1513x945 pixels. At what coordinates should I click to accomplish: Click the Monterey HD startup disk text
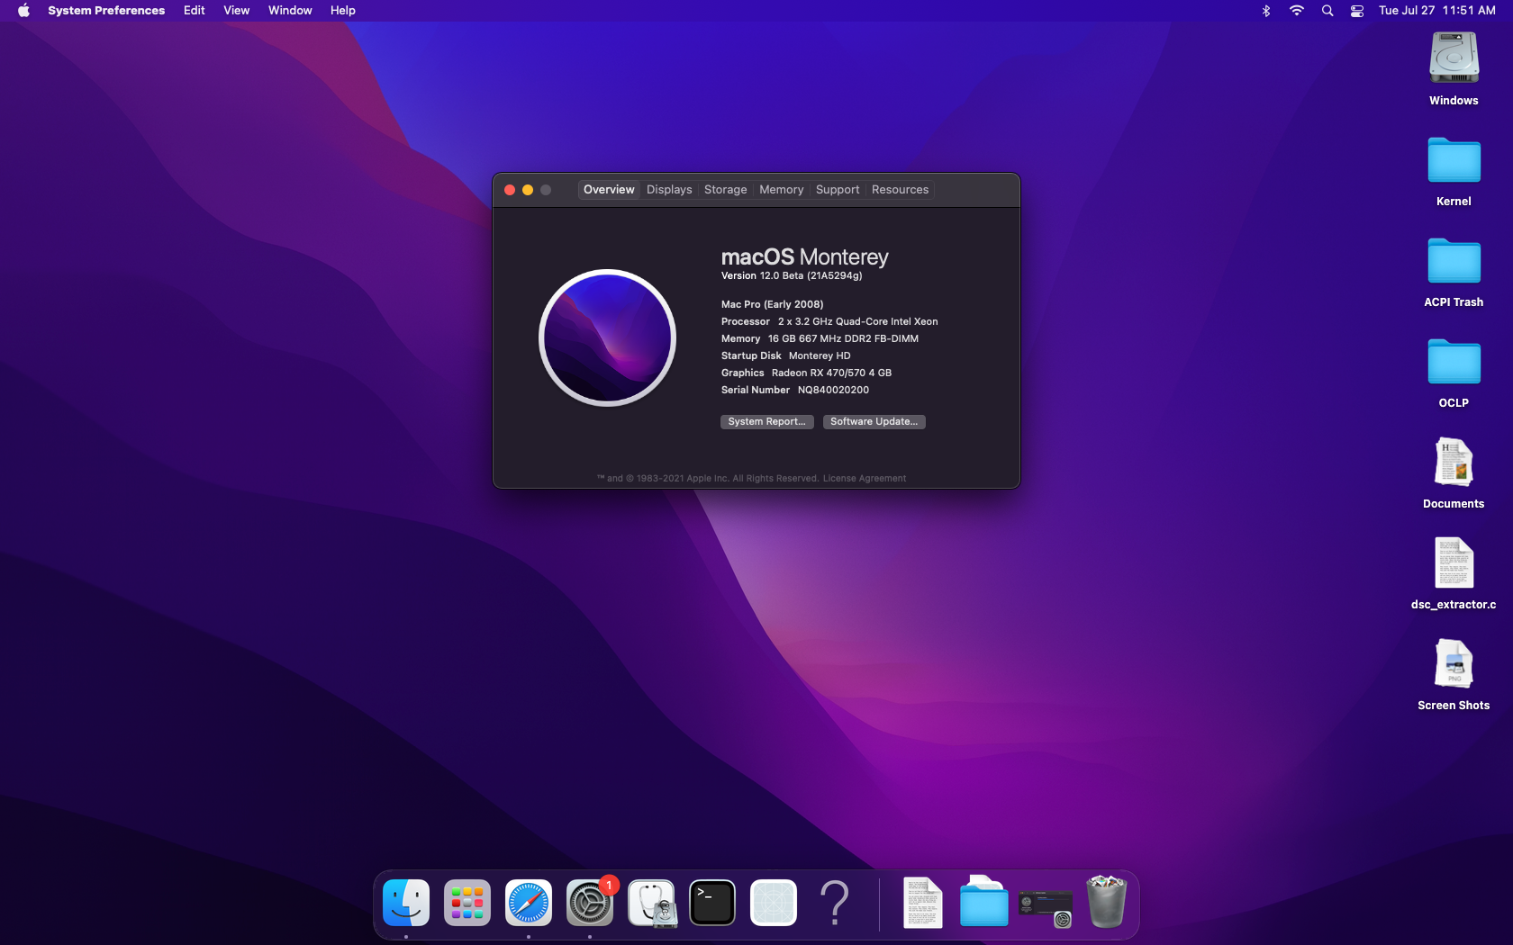click(x=820, y=356)
